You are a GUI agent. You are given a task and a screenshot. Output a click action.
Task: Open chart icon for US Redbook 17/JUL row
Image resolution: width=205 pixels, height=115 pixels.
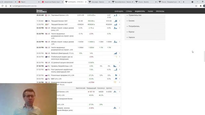pos(115,53)
